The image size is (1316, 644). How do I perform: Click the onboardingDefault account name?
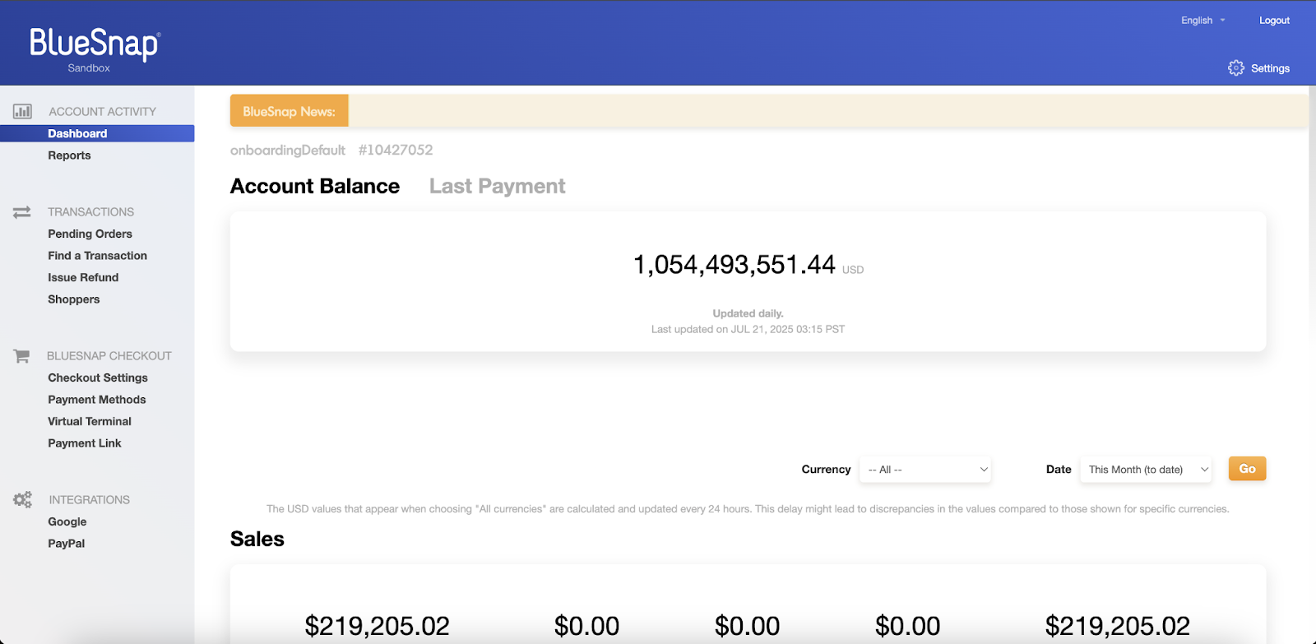click(288, 151)
